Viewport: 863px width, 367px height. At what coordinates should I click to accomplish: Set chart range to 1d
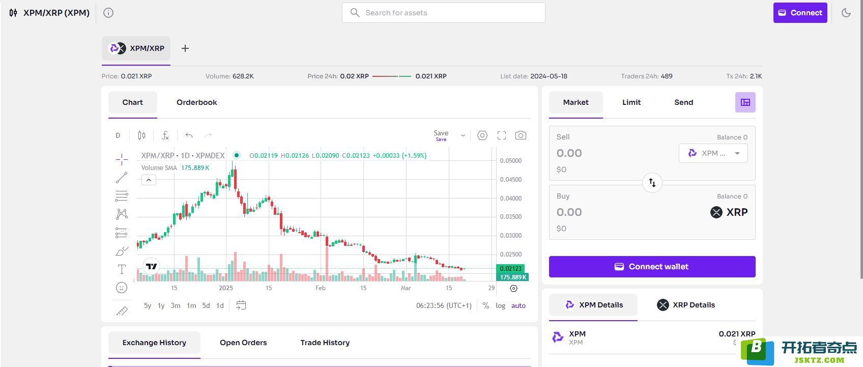pos(220,305)
